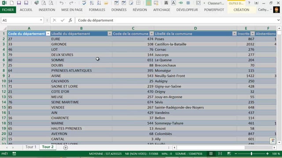
Task: Select row 9 header
Action: coord(4,76)
